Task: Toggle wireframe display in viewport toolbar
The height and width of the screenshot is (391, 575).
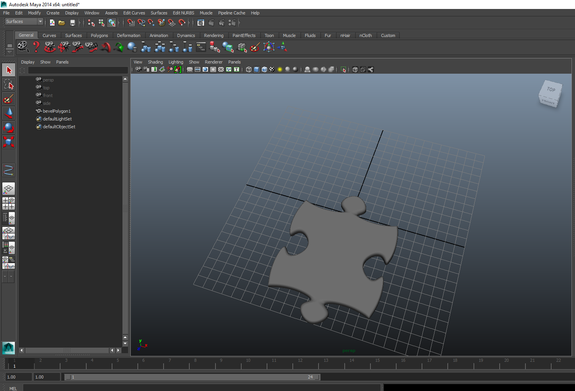Action: pyautogui.click(x=249, y=69)
